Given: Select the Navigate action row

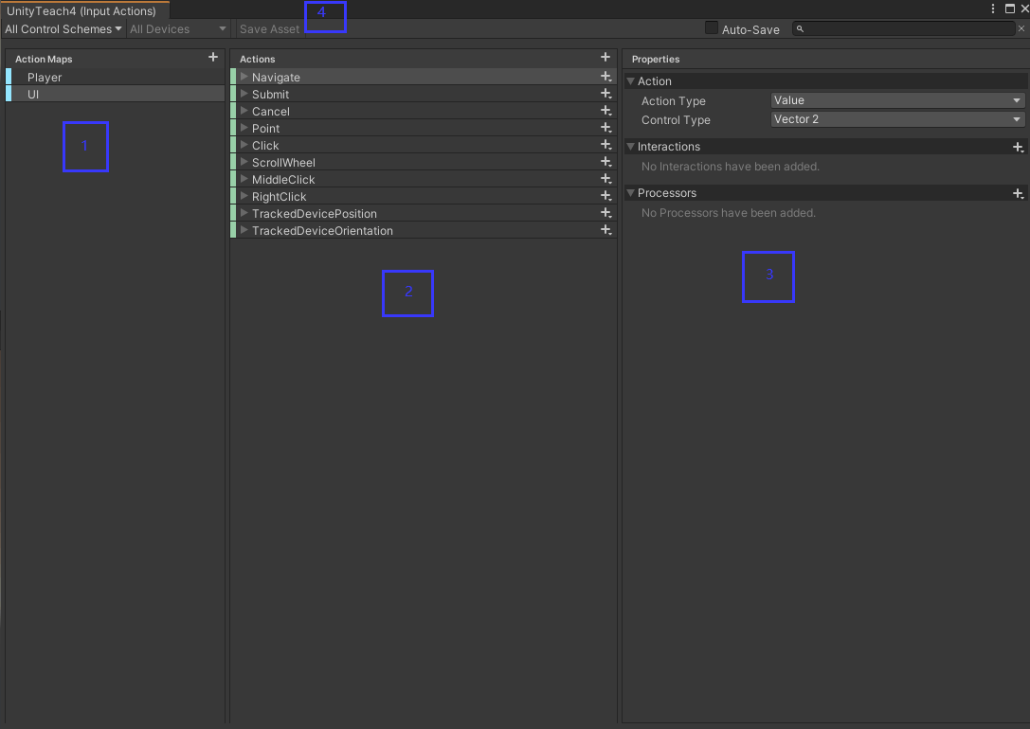Looking at the screenshot, I should click(423, 77).
